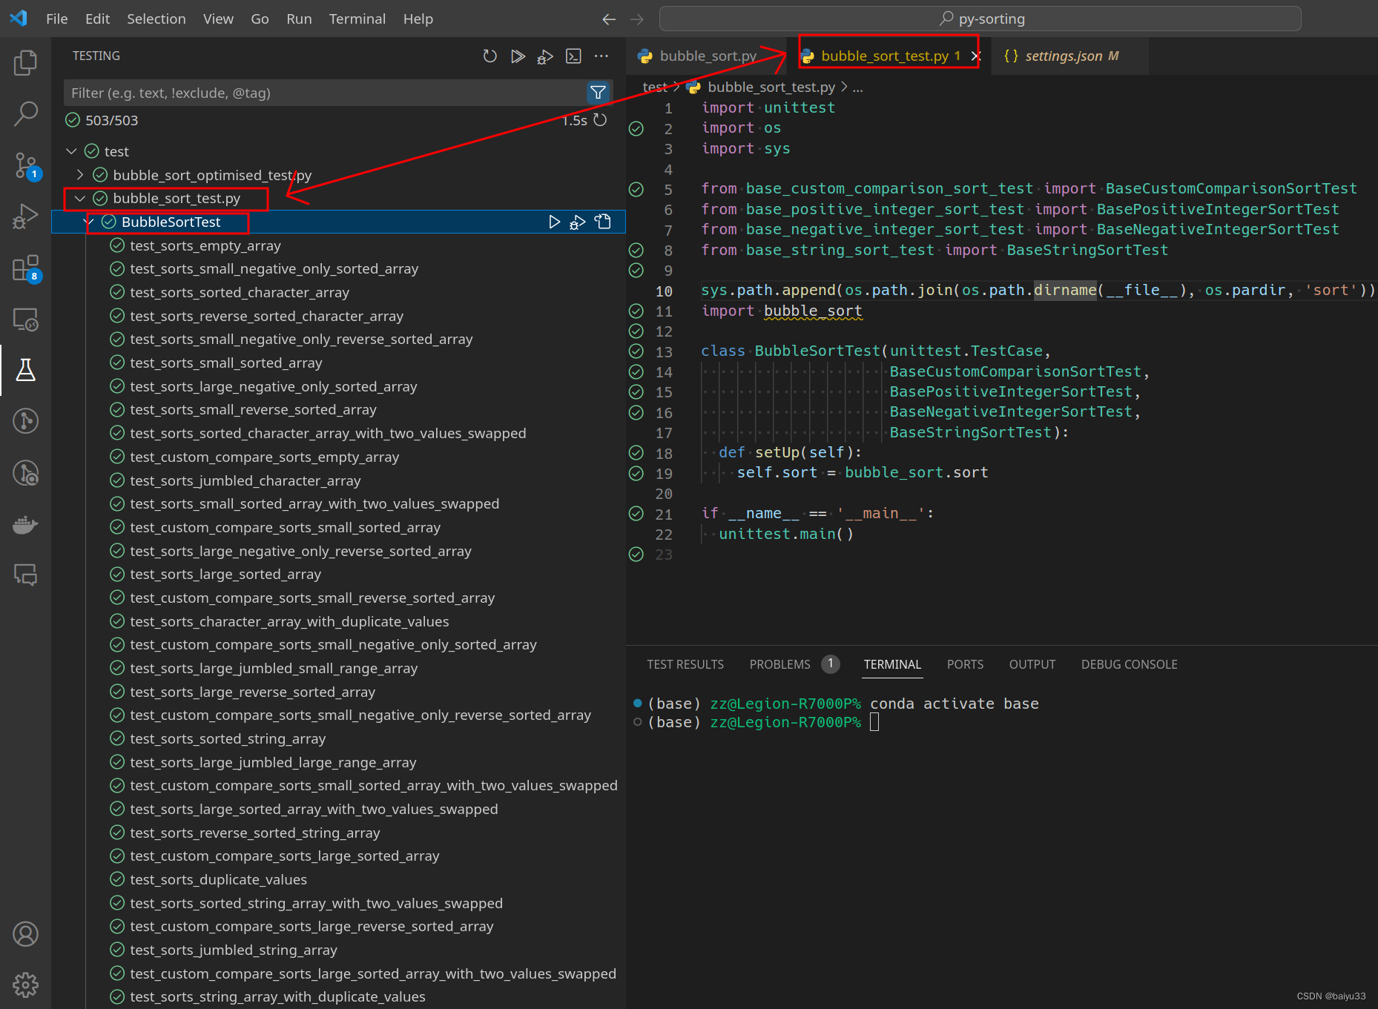Click the Go Forward arrow in title bar

637,19
